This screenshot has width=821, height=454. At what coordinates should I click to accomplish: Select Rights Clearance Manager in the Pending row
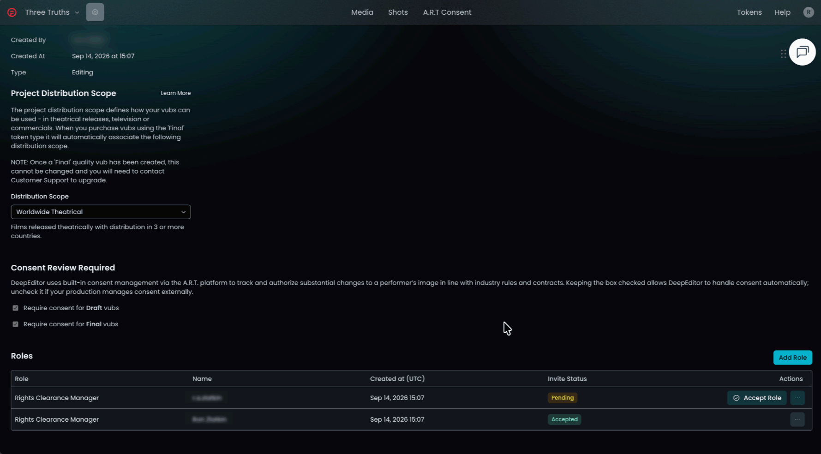57,398
